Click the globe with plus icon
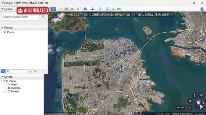206x115 pixels. (85, 9)
